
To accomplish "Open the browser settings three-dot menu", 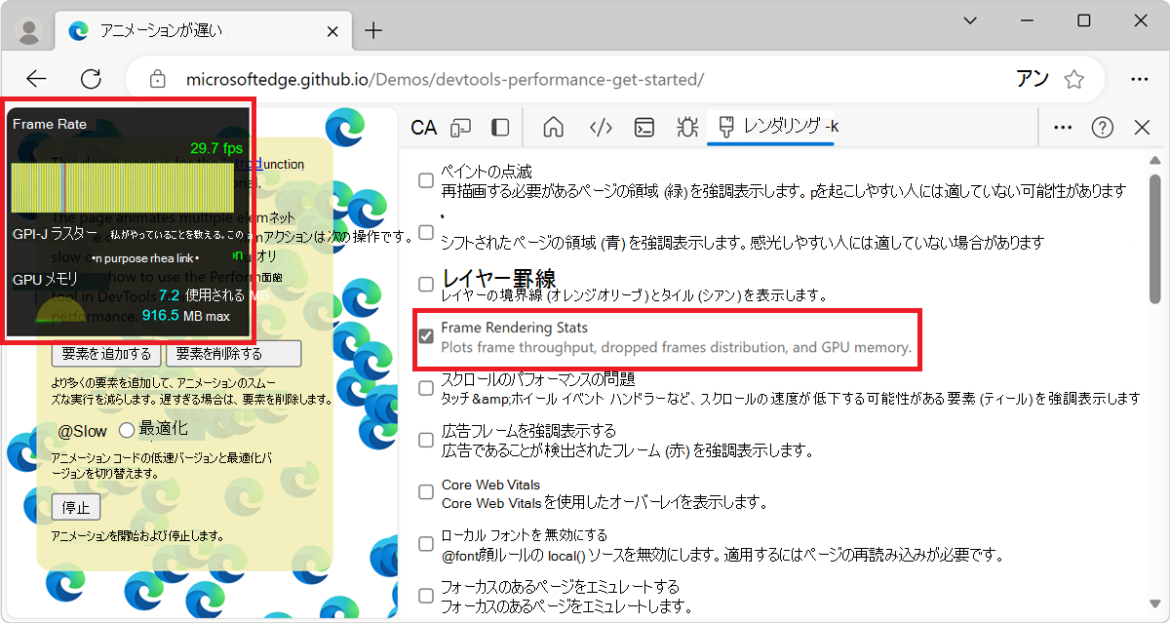I will [1139, 78].
